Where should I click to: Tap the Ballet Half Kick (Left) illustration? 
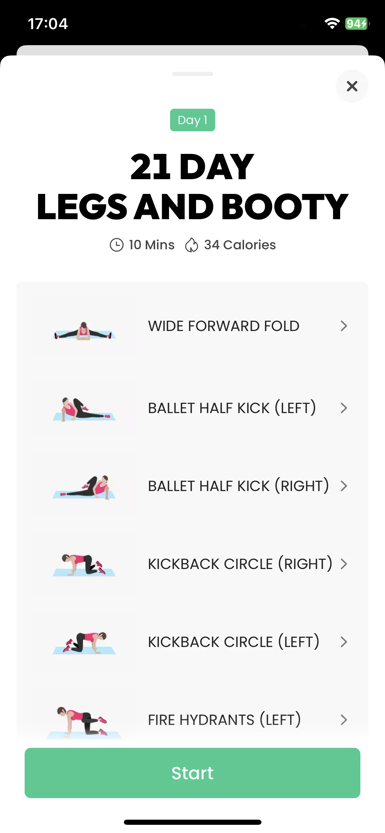84,409
